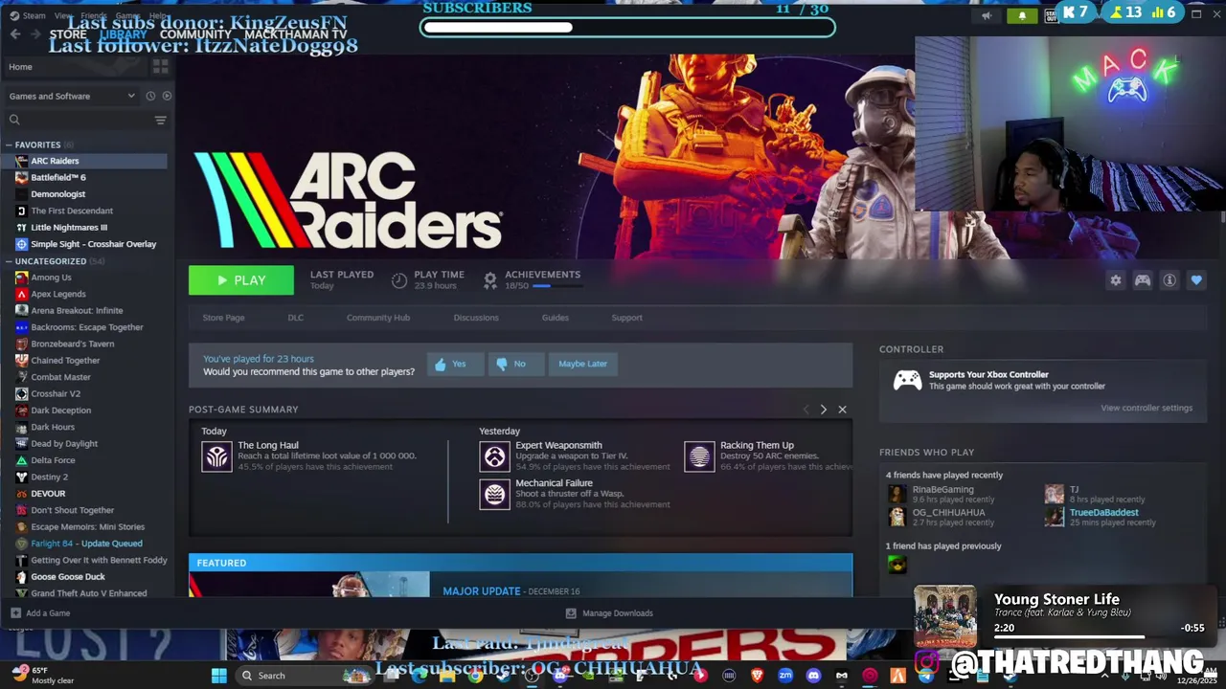Open friend OG_CHIHUAHUA's avatar
Image resolution: width=1226 pixels, height=689 pixels.
[897, 517]
